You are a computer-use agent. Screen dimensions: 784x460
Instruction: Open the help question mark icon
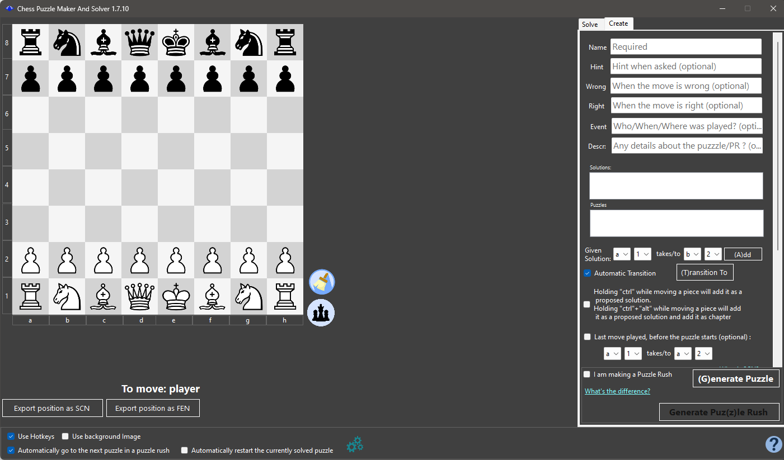click(773, 444)
